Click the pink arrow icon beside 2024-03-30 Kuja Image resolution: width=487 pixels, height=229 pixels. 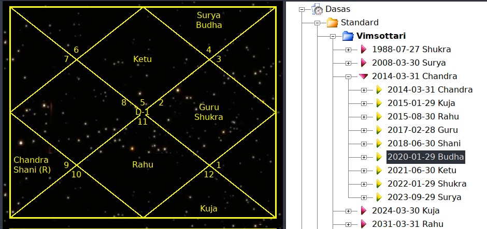[364, 210]
